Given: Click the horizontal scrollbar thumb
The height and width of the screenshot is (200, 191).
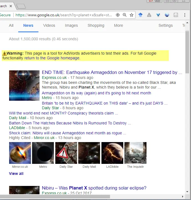Looking at the screenshot, I should pos(55,196).
